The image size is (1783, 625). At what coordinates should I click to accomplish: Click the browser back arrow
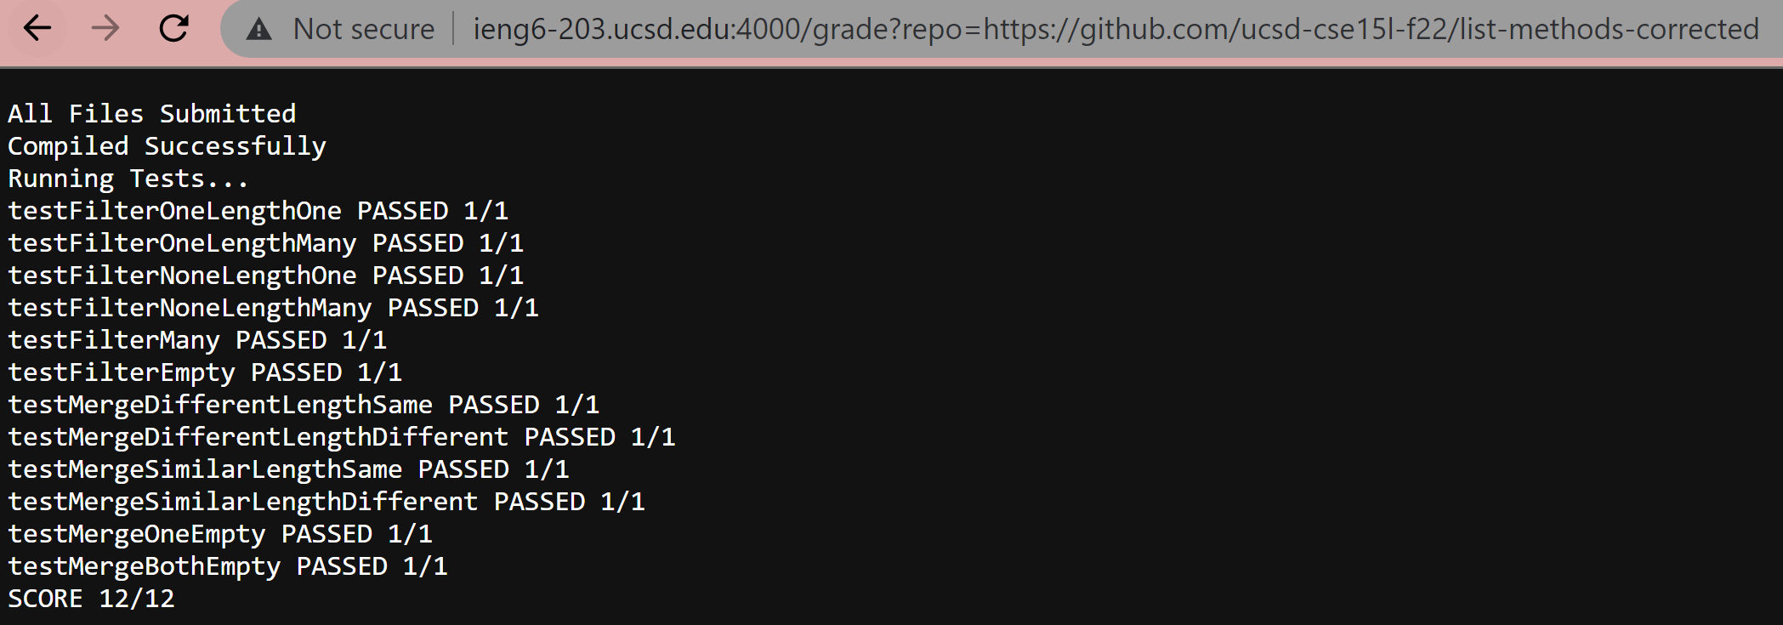click(37, 29)
